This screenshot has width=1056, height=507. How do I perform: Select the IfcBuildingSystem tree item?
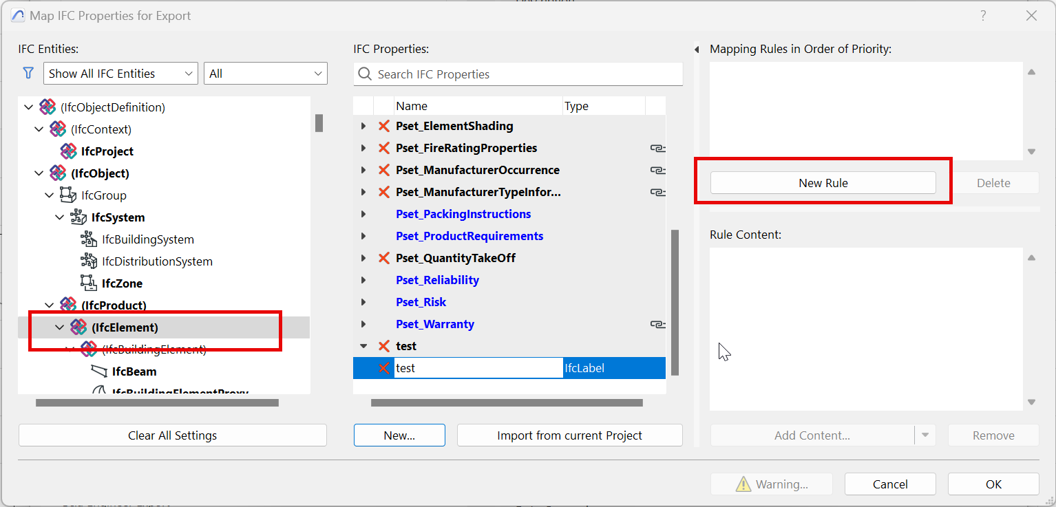point(147,239)
